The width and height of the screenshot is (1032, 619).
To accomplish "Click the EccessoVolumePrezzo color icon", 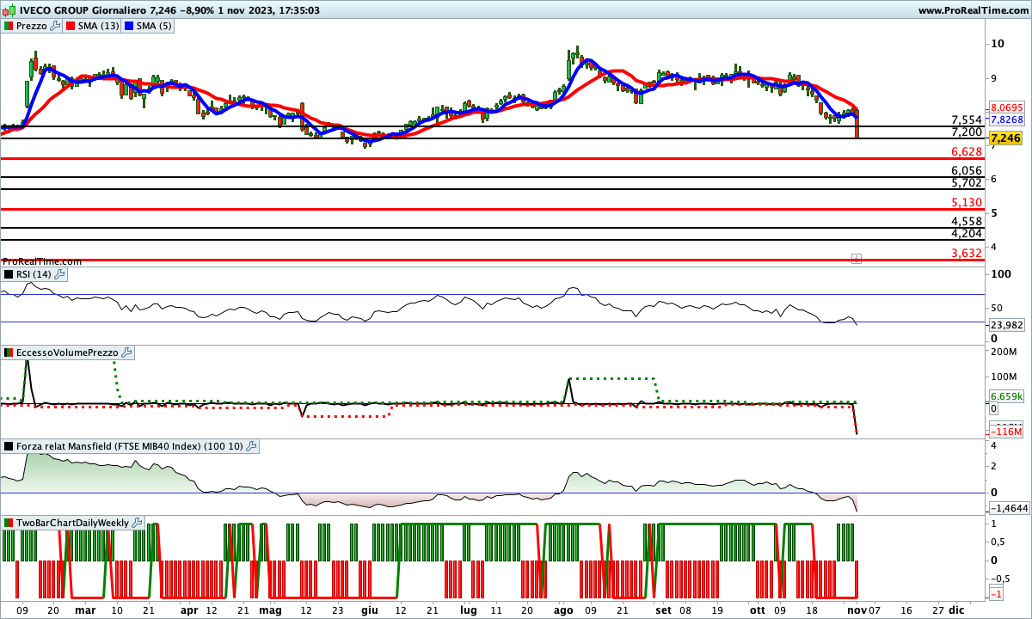I will coord(8,352).
